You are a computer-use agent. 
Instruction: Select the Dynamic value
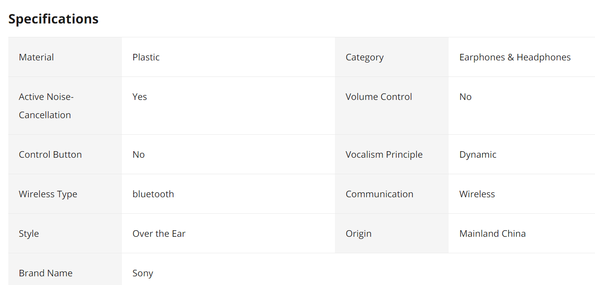coord(478,155)
